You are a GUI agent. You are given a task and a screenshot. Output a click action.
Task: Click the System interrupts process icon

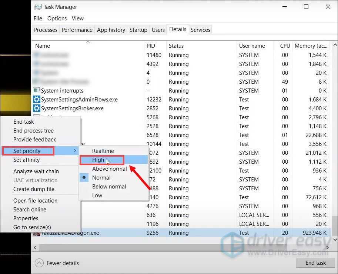click(x=36, y=91)
